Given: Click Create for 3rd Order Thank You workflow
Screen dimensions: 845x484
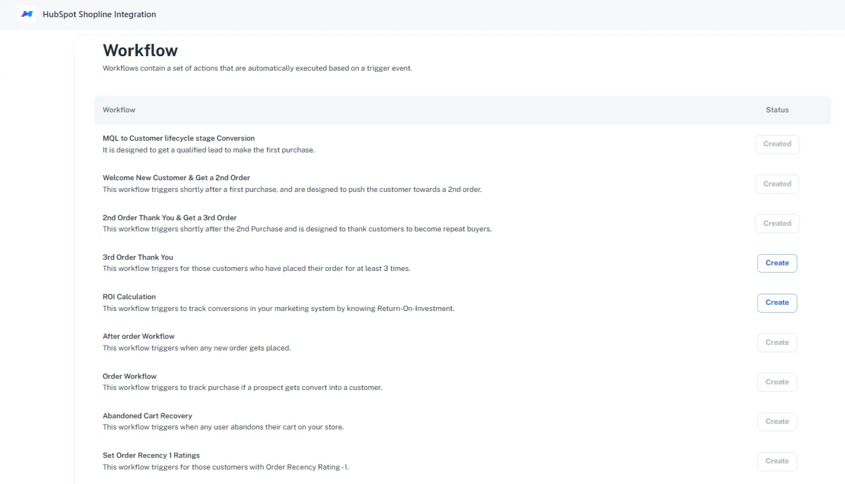Looking at the screenshot, I should (777, 263).
